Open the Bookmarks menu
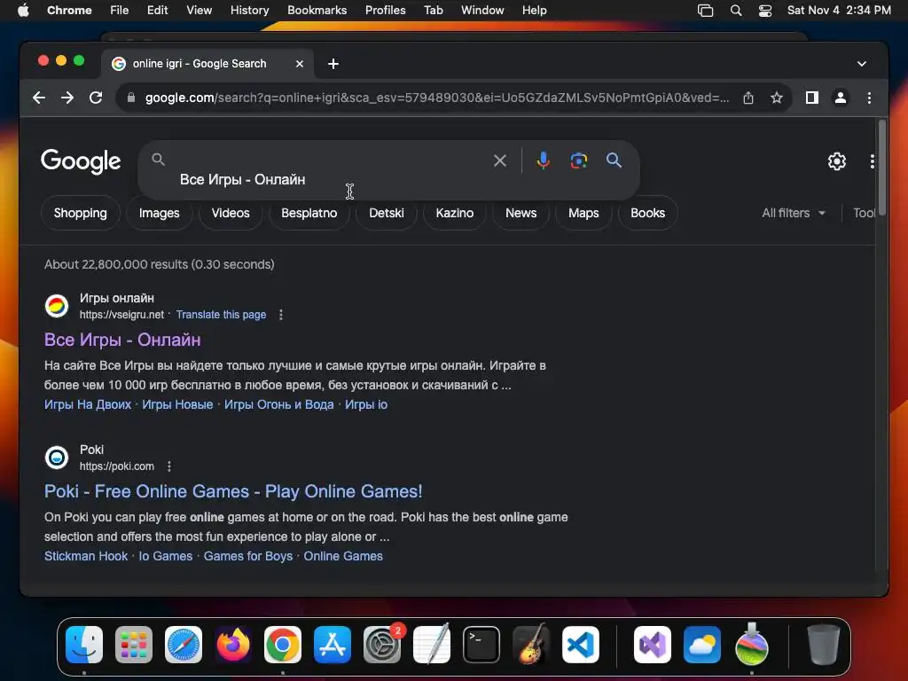Screen dimensions: 908x681 click(317, 11)
